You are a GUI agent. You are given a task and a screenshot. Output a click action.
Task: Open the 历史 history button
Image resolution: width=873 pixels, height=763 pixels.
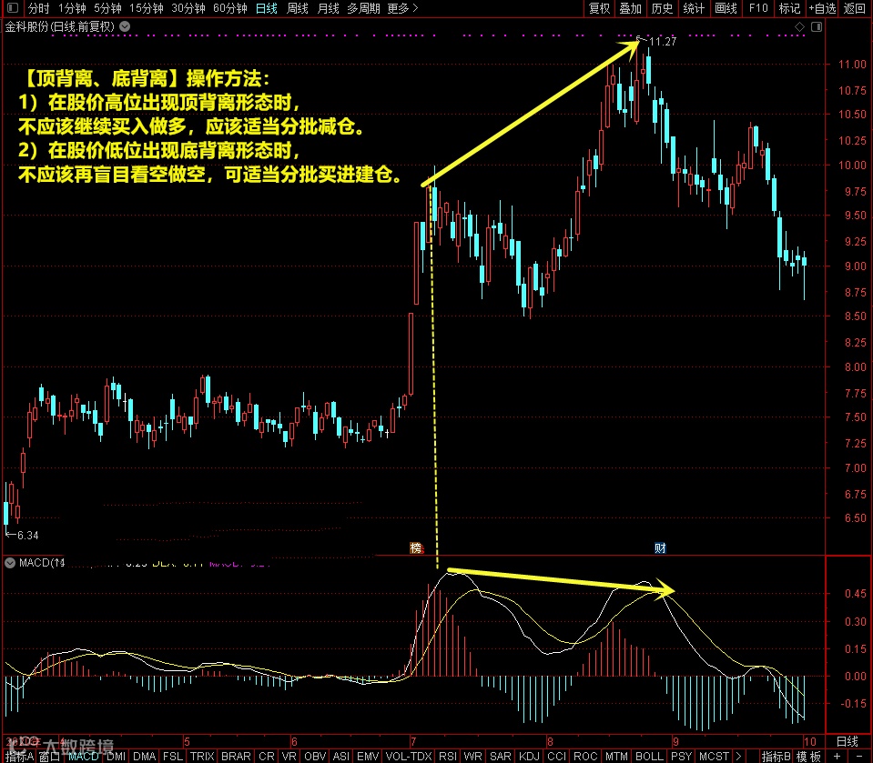pos(663,8)
